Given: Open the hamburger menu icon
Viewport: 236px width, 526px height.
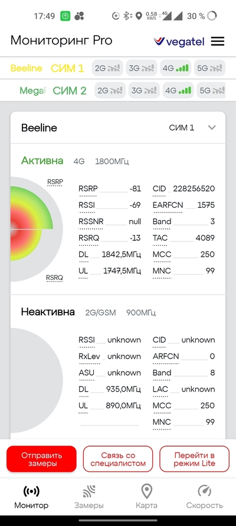Looking at the screenshot, I should coord(218,41).
